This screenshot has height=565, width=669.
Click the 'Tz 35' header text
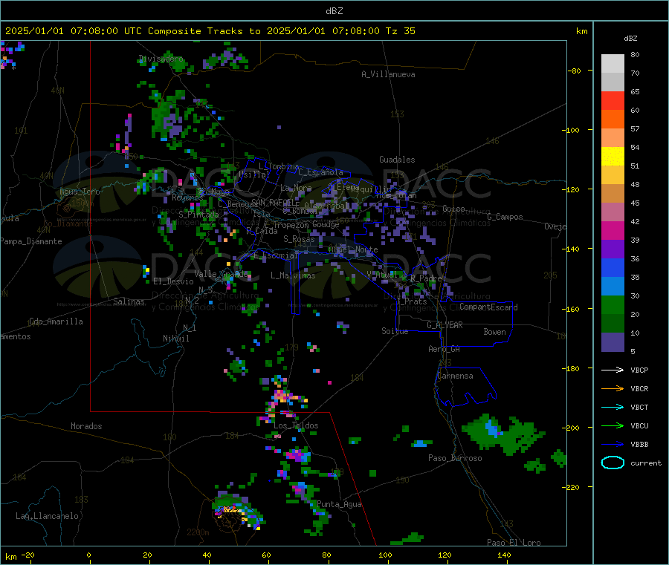(400, 31)
